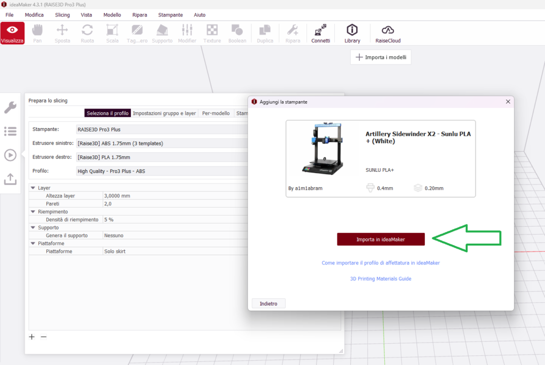Add a setting with the plus icon

[x=31, y=337]
